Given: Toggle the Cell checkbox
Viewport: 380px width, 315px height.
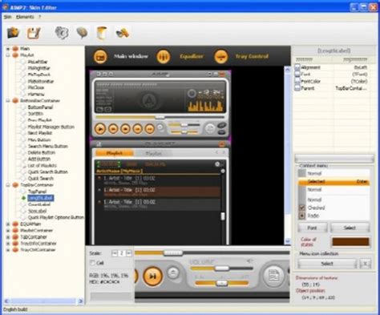Looking at the screenshot, I should tap(92, 263).
